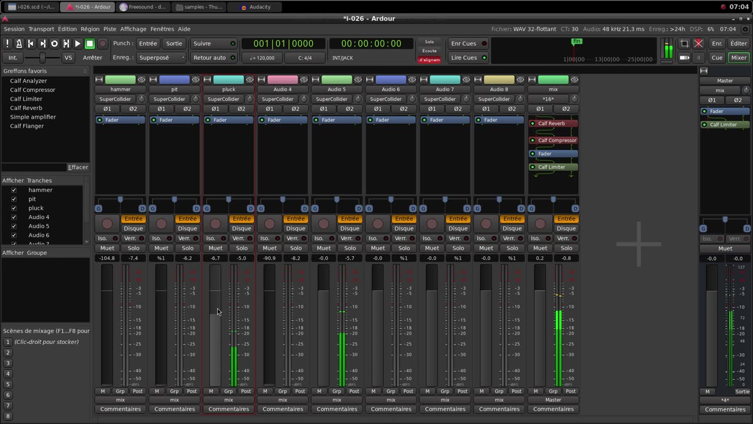This screenshot has width=753, height=424.
Task: Hide the hammer strip with eye icon
Action: (x=142, y=79)
